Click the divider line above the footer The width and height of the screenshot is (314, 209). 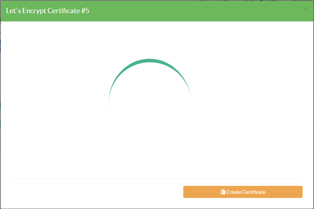click(157, 178)
